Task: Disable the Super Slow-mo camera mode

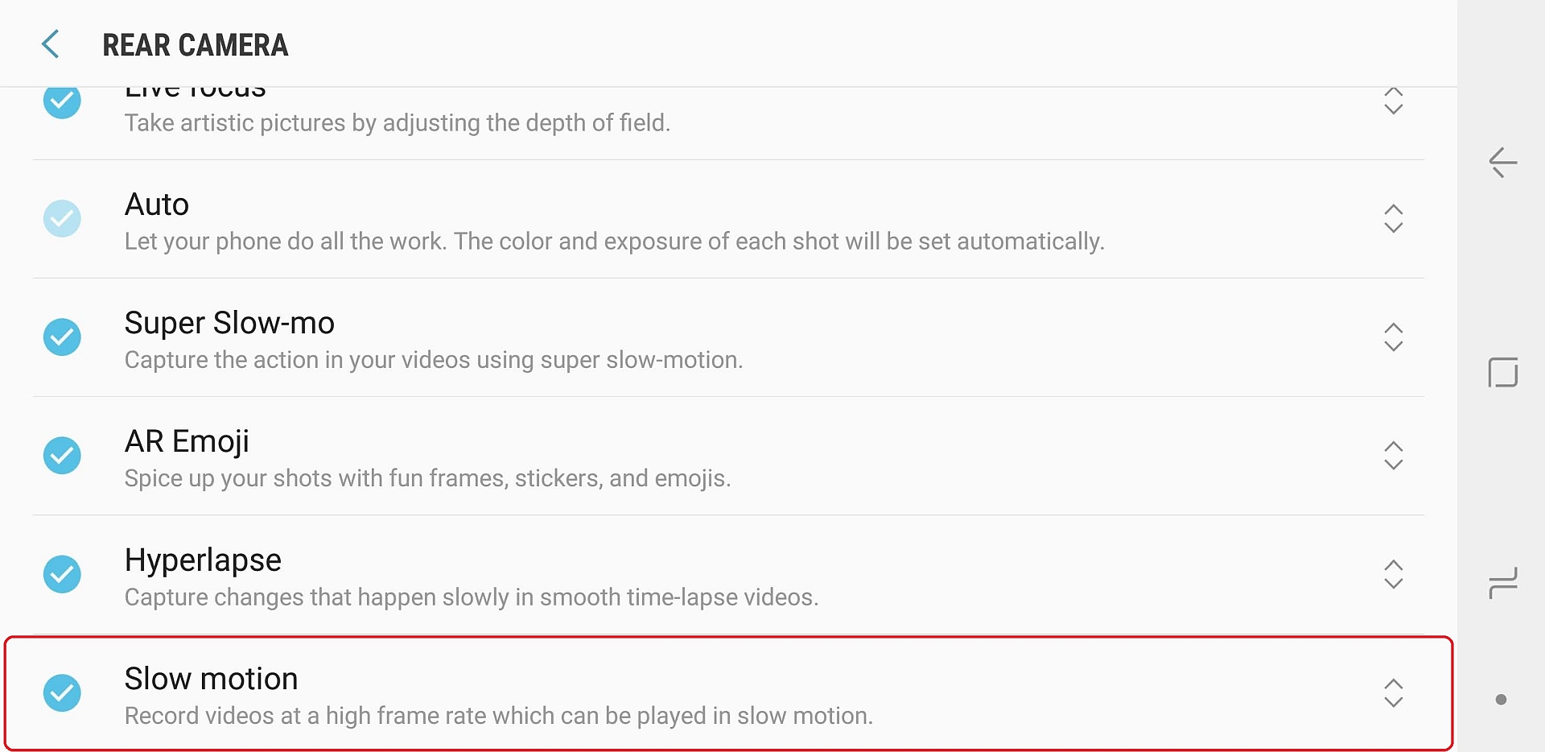Action: (x=62, y=337)
